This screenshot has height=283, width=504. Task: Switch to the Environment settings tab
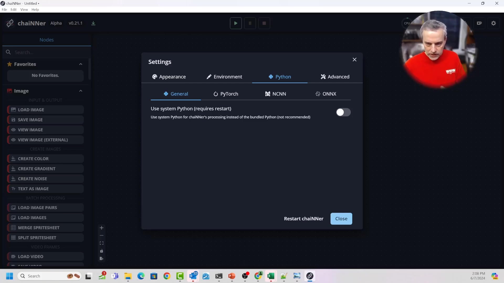point(224,77)
